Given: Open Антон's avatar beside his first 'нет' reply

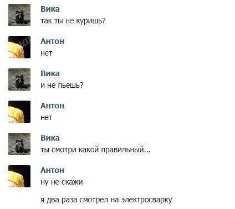Looking at the screenshot, I should click(19, 47).
